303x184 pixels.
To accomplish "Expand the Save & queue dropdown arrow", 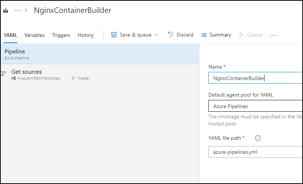I will click(x=157, y=35).
